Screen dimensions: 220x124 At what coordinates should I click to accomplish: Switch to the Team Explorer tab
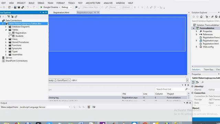(209, 70)
